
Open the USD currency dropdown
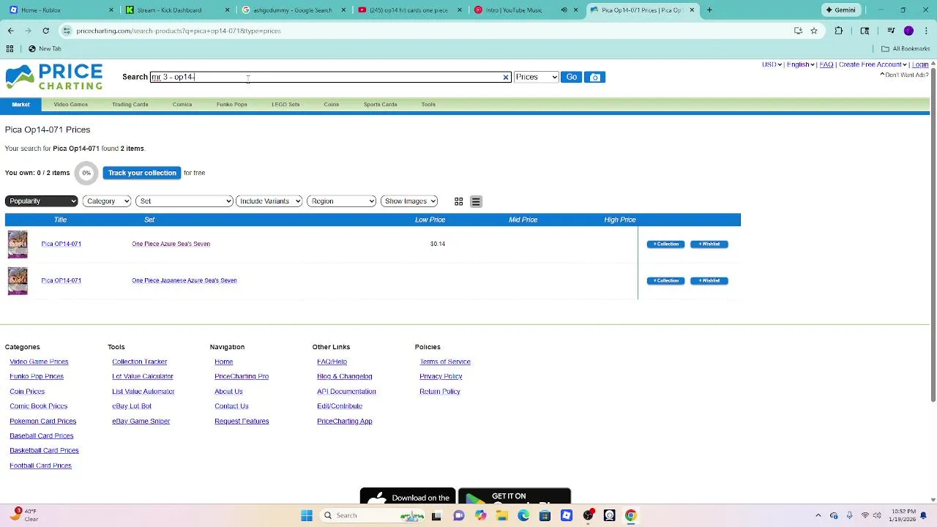click(x=772, y=64)
